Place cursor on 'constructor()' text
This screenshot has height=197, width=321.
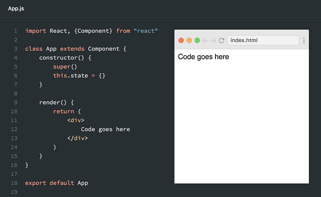coord(61,58)
